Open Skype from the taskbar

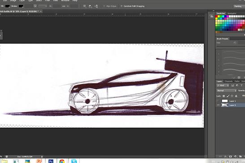[x=74, y=161]
